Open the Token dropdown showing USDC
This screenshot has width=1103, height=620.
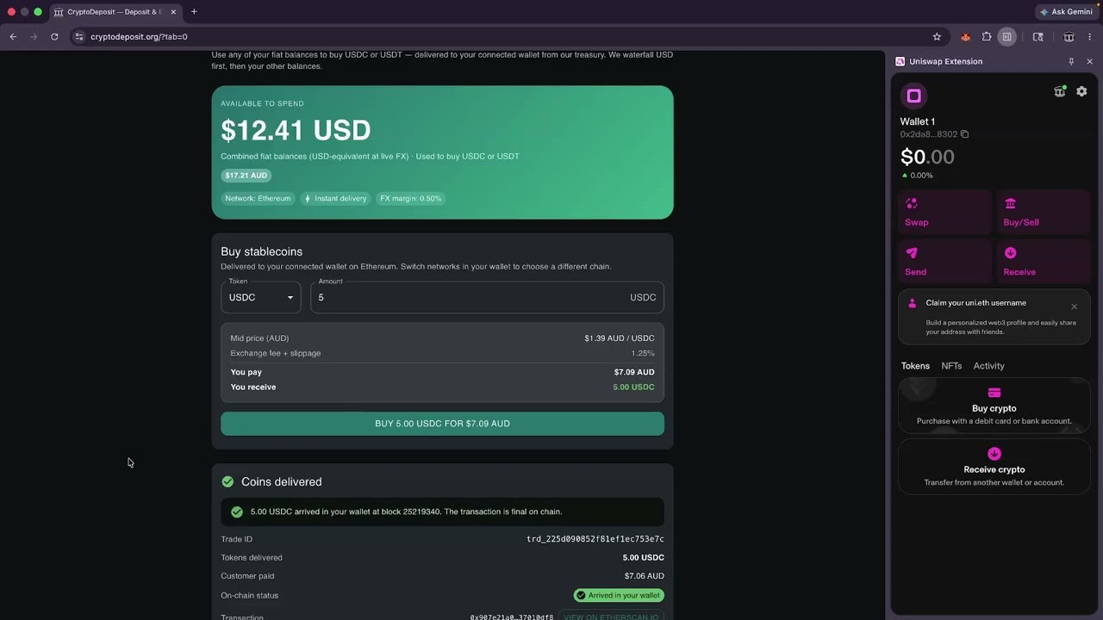[261, 297]
